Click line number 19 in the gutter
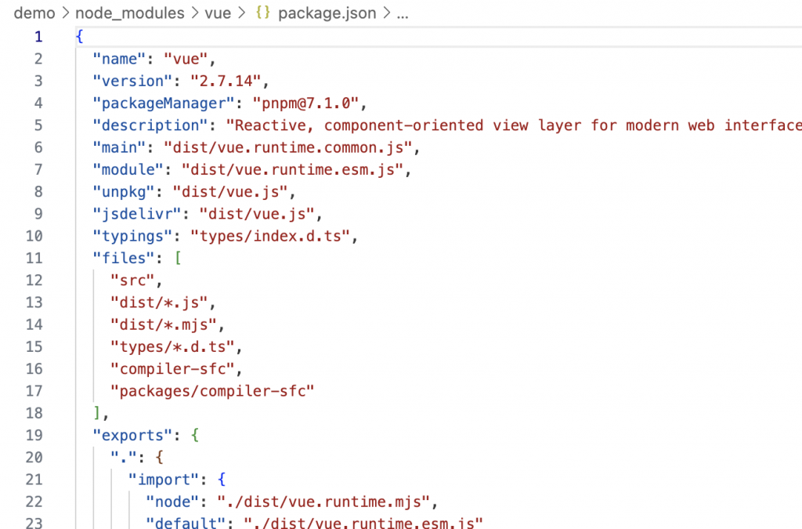 34,435
